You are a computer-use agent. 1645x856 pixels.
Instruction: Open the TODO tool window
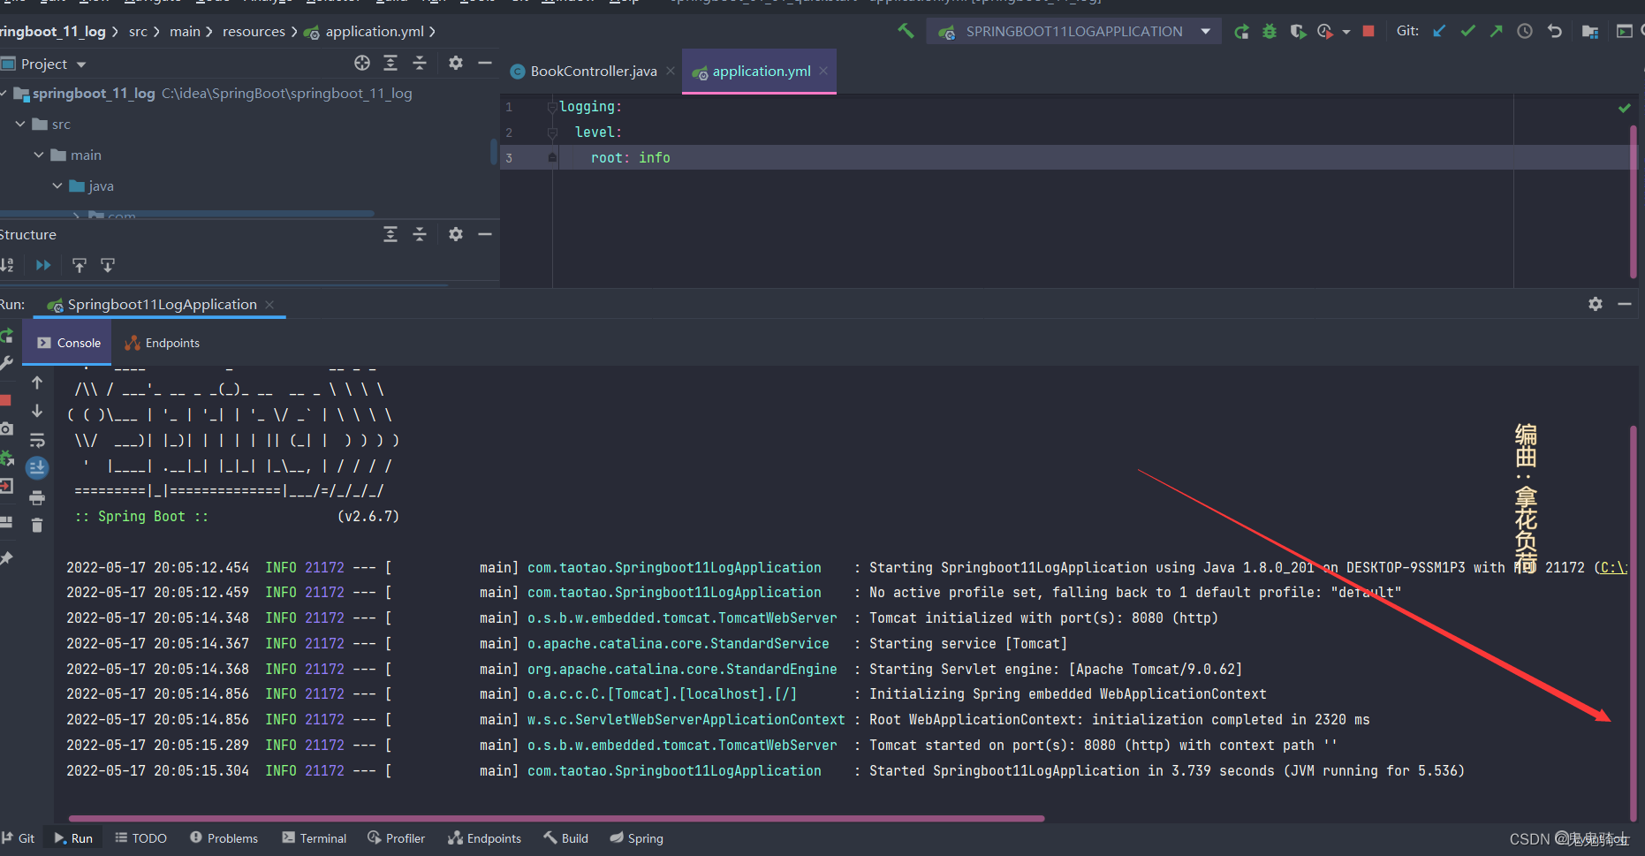141,838
